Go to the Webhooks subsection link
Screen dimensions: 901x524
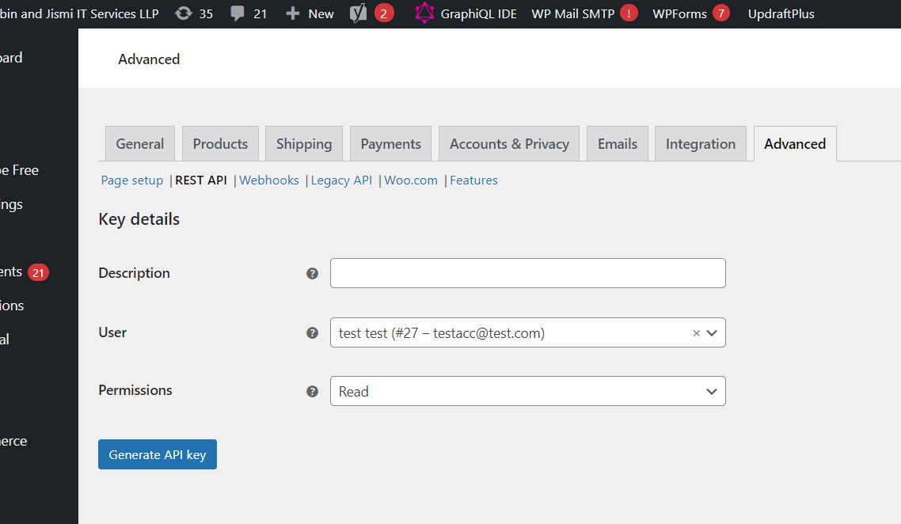click(269, 180)
